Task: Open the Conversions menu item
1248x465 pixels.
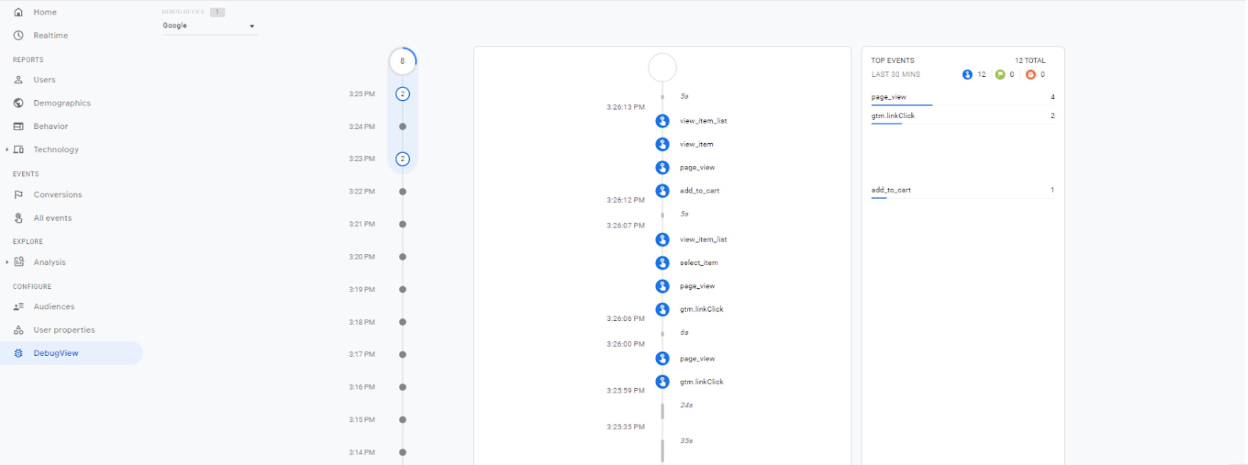Action: (57, 195)
